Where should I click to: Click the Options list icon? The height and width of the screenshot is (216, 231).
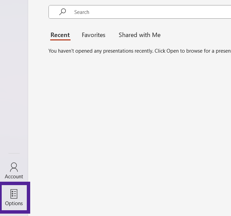click(x=14, y=194)
